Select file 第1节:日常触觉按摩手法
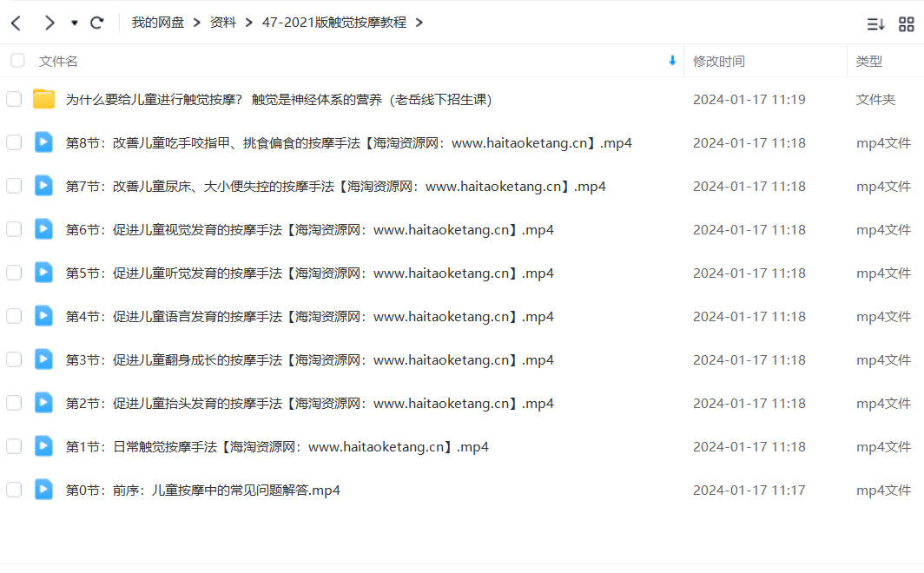The width and height of the screenshot is (924, 573). click(x=277, y=447)
